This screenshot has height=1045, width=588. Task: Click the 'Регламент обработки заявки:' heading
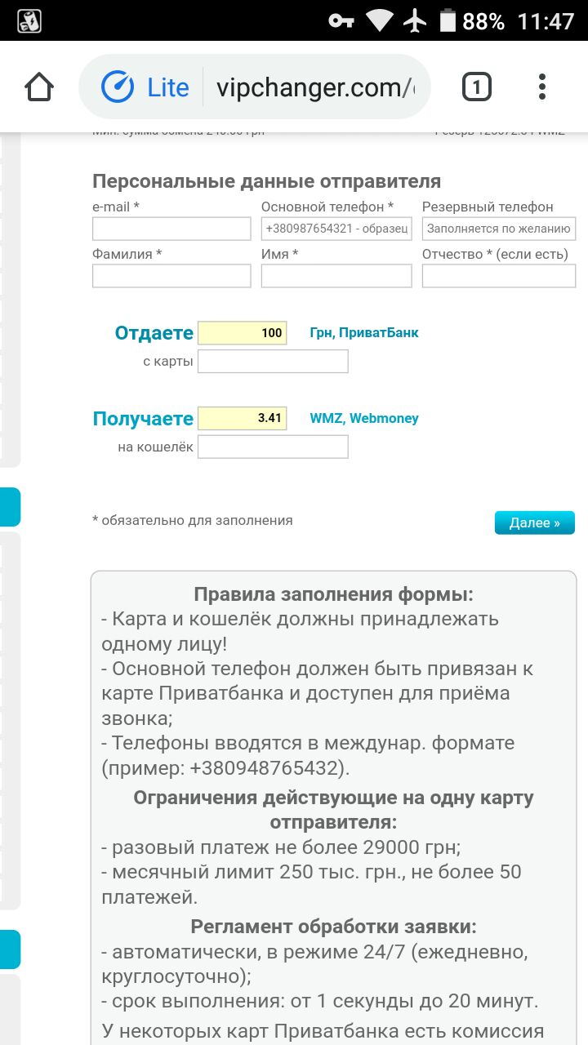333,927
